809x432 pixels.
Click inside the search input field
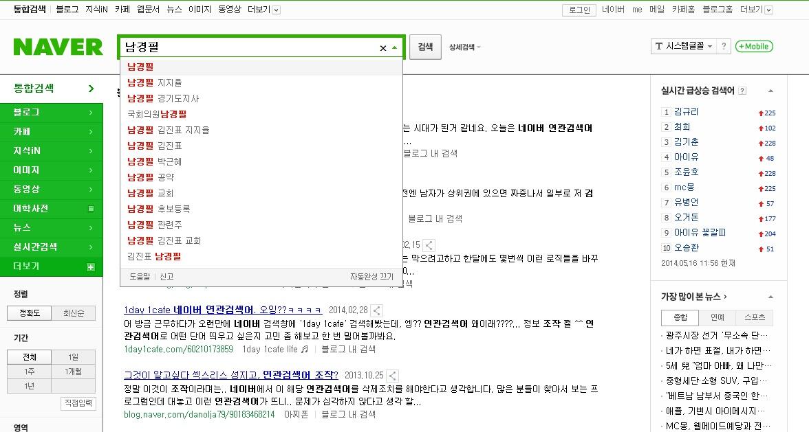click(x=250, y=47)
